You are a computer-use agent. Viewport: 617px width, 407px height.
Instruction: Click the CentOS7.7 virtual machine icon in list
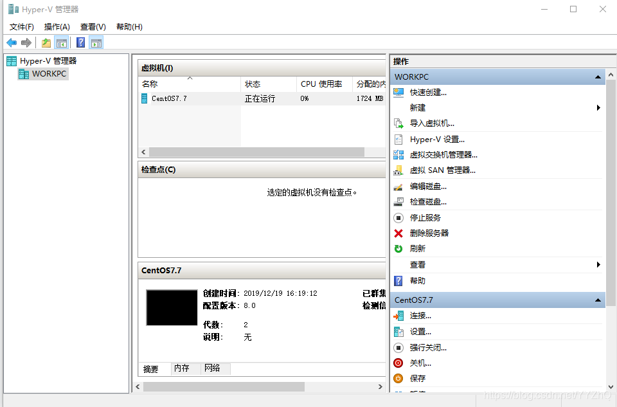pos(145,98)
